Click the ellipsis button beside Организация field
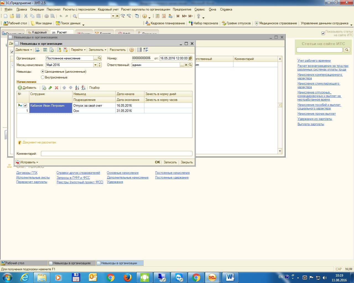 (x=95, y=58)
